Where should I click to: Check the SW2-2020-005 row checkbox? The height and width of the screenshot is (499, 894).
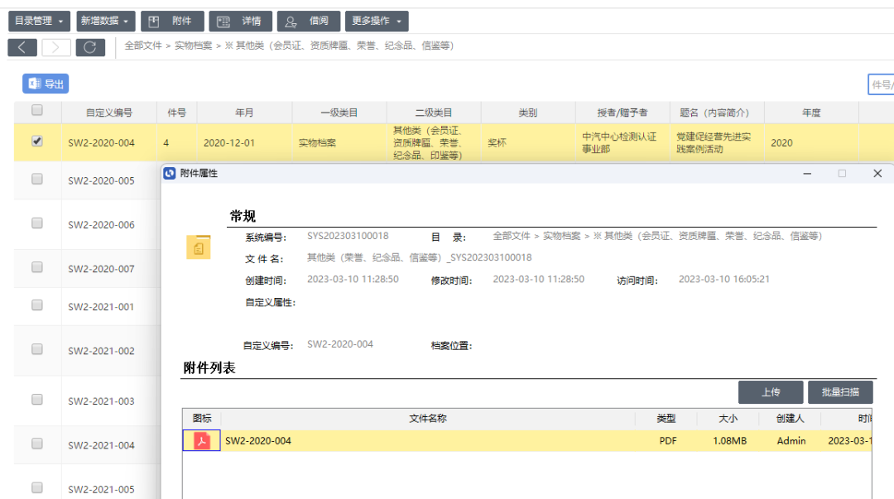37,179
